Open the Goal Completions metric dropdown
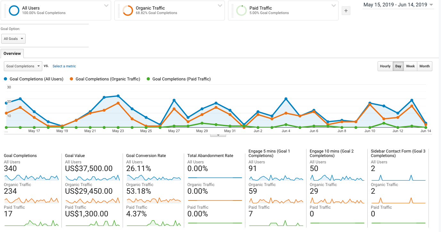The width and height of the screenshot is (441, 232). tap(23, 66)
